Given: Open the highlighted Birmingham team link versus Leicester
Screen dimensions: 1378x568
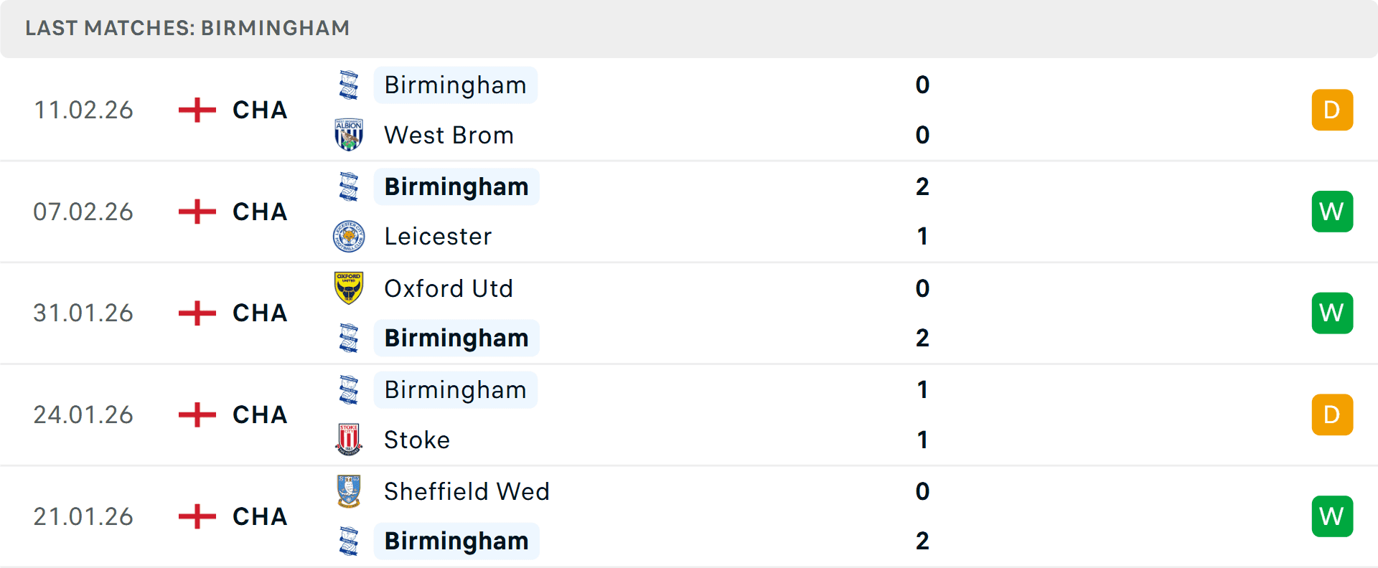Looking at the screenshot, I should 456,186.
